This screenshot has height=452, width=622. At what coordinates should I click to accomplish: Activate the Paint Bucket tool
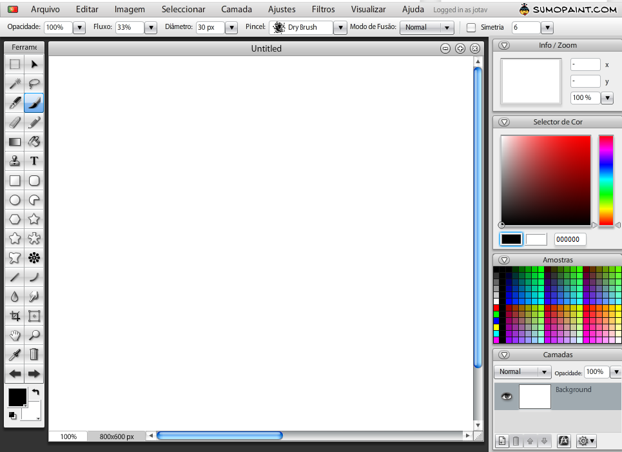tap(34, 141)
